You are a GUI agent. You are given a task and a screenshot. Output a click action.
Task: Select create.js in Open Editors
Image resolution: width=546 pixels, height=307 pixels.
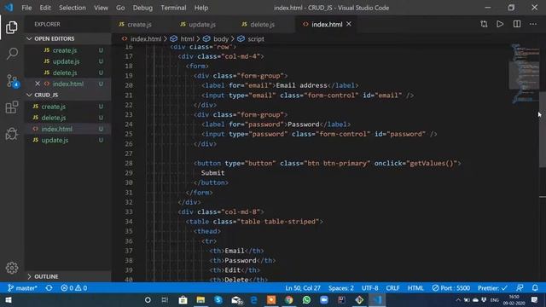(67, 50)
